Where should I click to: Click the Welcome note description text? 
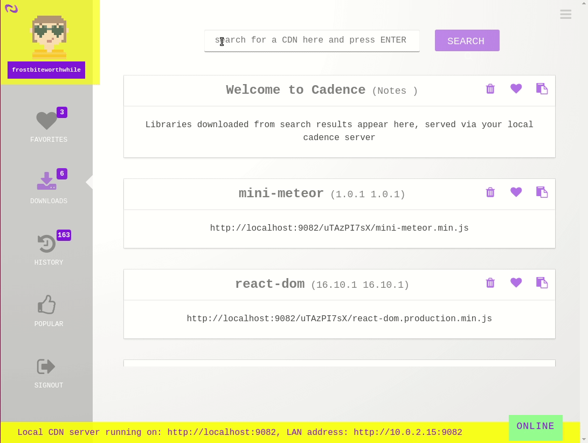339,131
